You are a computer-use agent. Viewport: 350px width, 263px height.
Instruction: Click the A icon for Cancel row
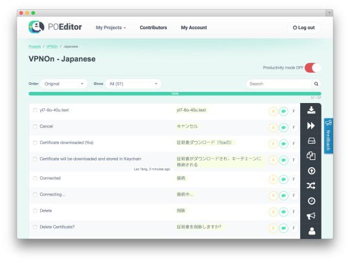[x=273, y=128]
